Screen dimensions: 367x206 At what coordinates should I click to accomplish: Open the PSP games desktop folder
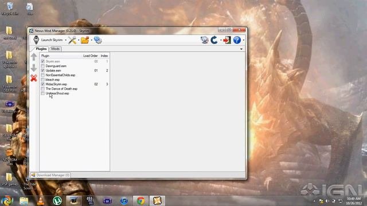[9, 179]
